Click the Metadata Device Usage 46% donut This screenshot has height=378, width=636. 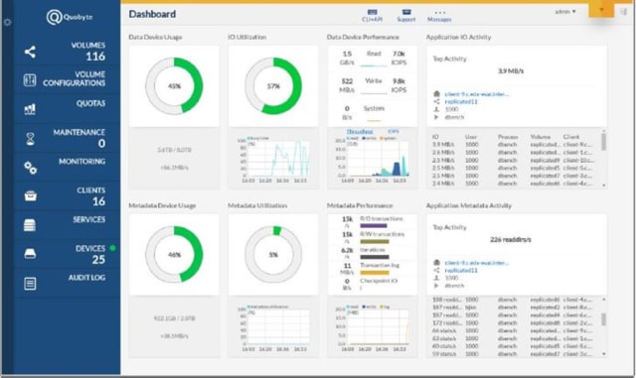point(174,254)
